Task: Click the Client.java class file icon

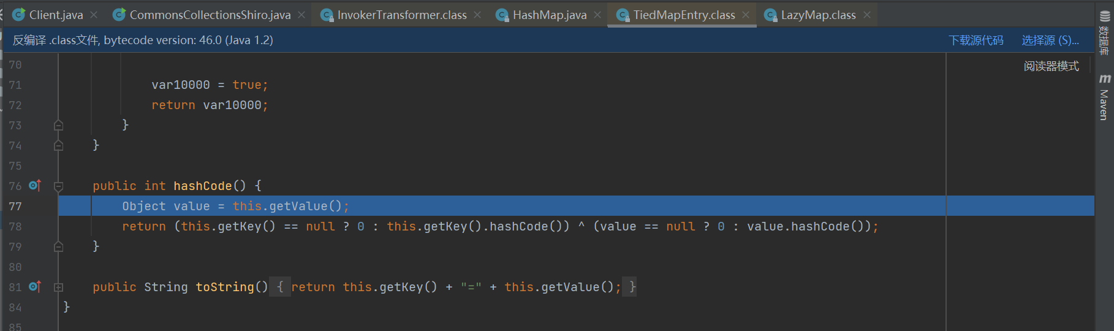Action: pyautogui.click(x=19, y=15)
